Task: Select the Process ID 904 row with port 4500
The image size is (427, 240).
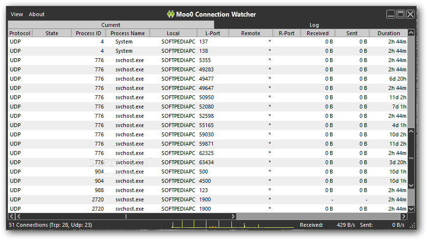Action: [x=208, y=181]
